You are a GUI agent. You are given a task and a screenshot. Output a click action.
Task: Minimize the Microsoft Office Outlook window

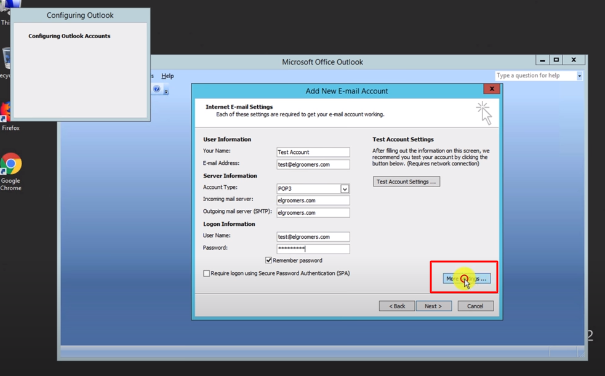[542, 60]
